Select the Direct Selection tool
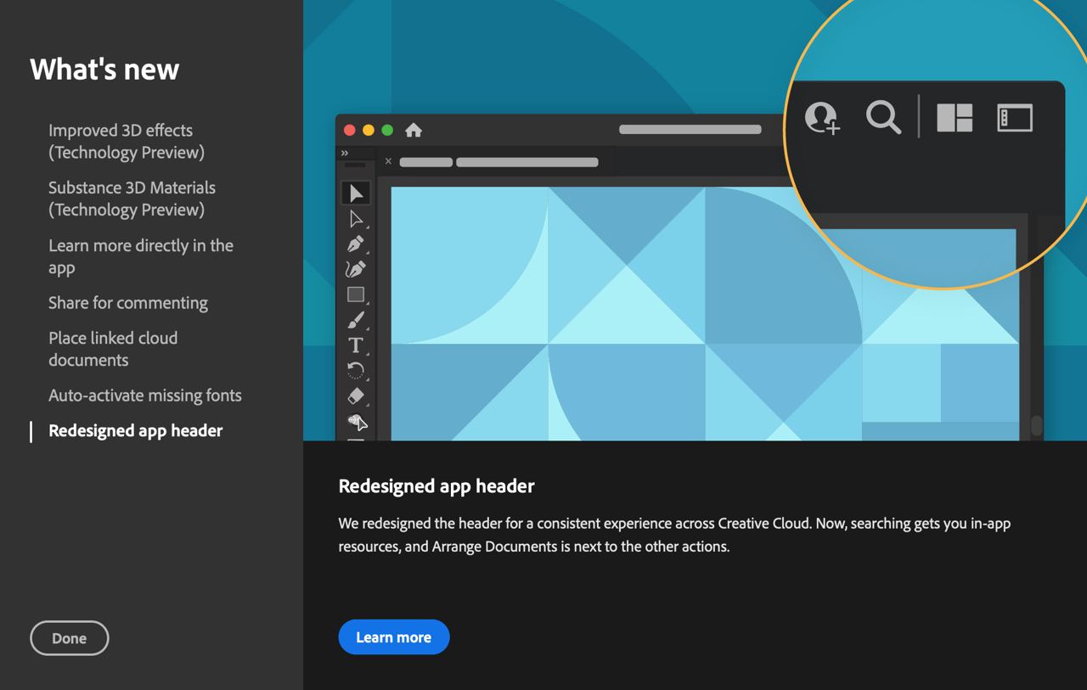 (356, 220)
